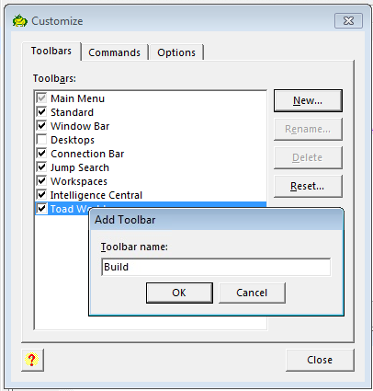Image resolution: width=373 pixels, height=391 pixels.
Task: Uncheck the Workspaces checkbox
Action: click(41, 181)
